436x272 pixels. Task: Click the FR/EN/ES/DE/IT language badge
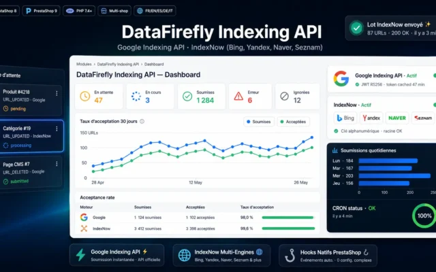pyautogui.click(x=155, y=11)
